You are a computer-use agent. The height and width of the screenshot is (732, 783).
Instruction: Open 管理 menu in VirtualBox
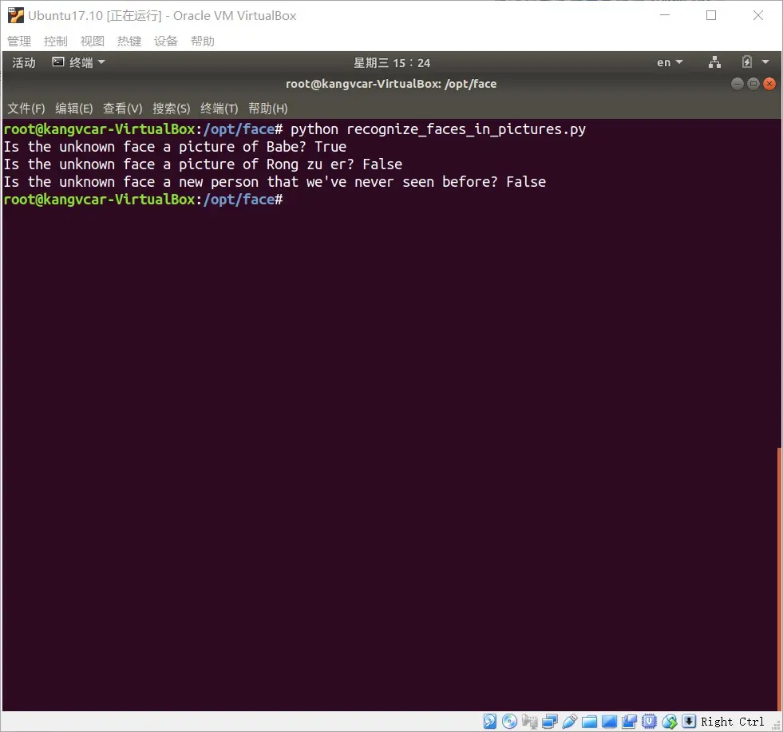[19, 41]
